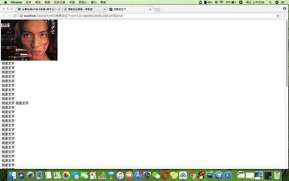
Task: Open the 视图 menu
Action: pos(47,2)
